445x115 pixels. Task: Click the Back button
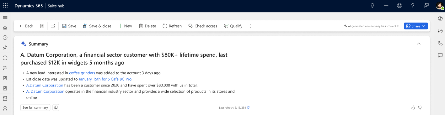click(x=26, y=26)
